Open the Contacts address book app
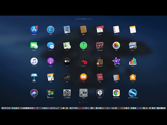Screen dimensions: 167x125 coord(83,29)
